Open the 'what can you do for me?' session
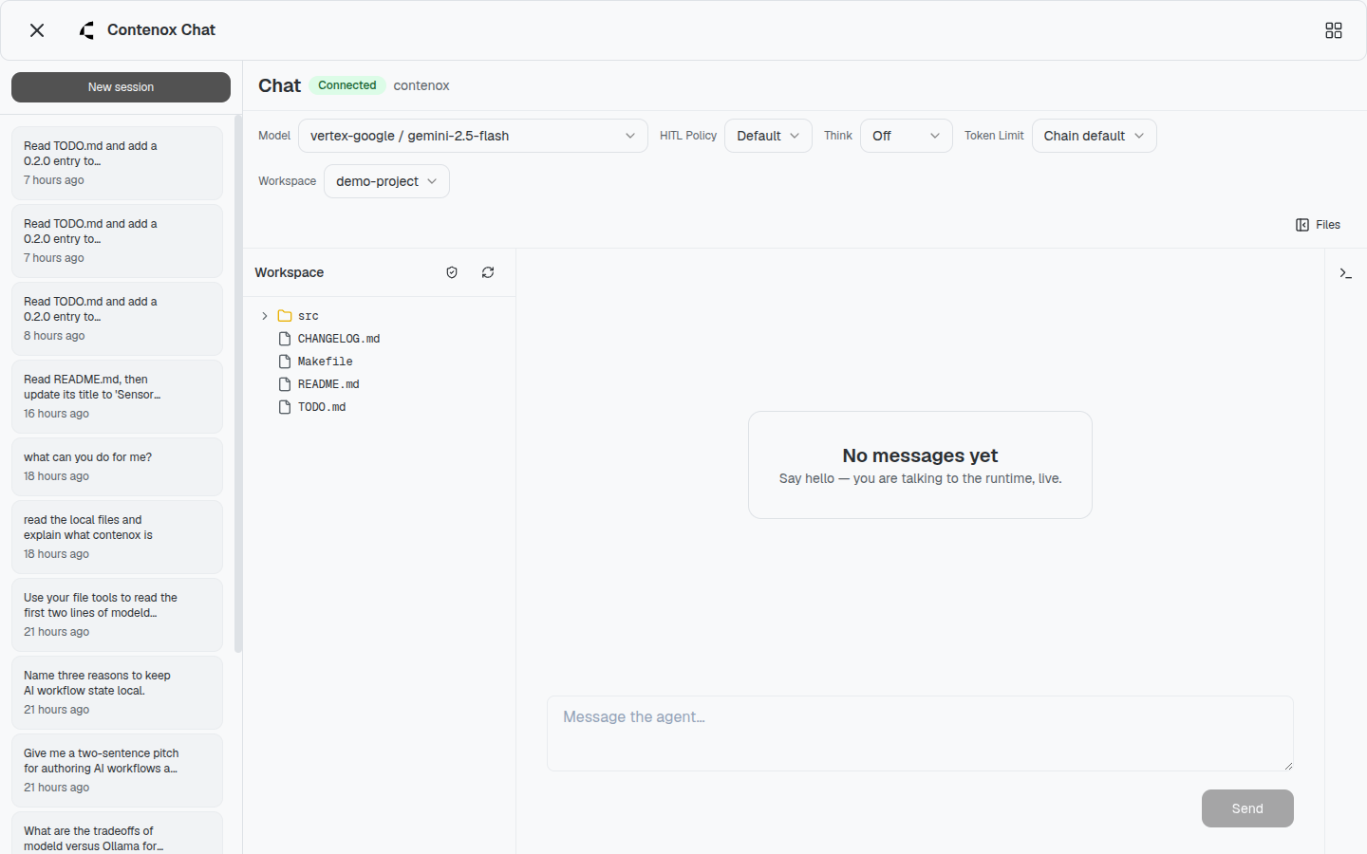 [117, 467]
